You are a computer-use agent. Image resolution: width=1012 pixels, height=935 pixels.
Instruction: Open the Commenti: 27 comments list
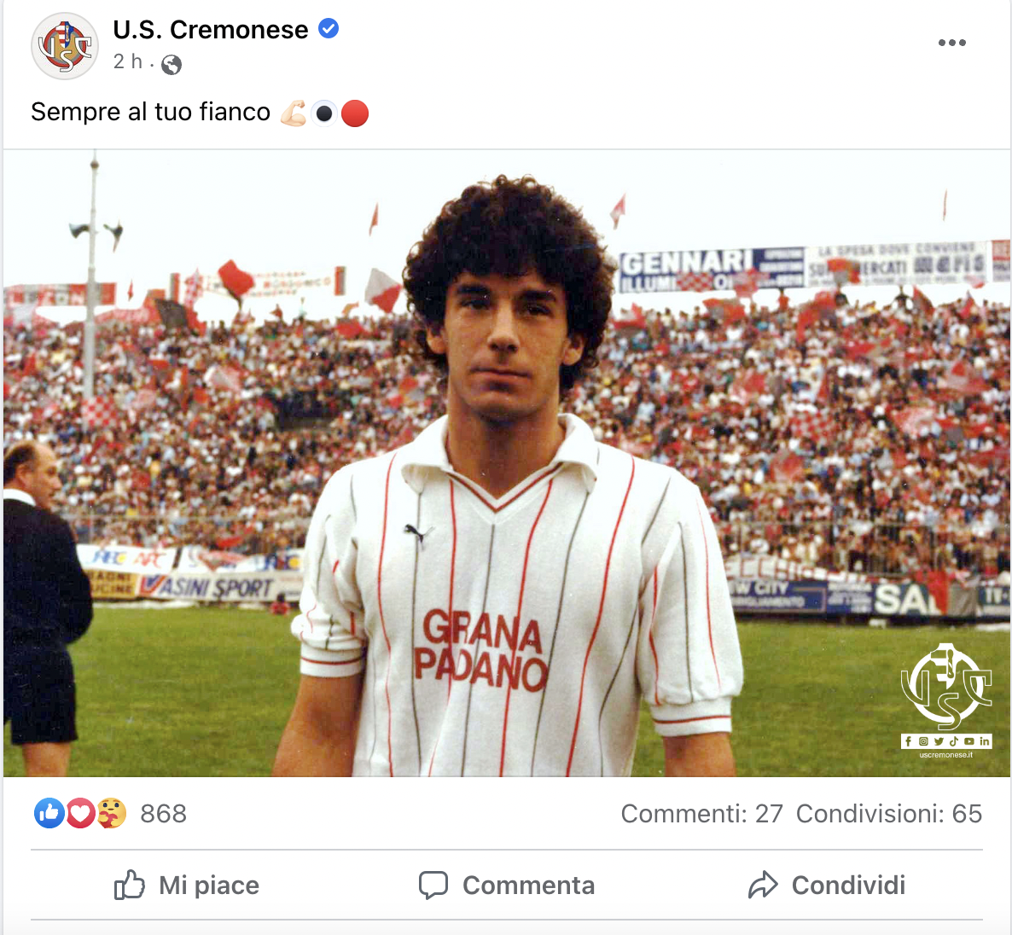click(701, 814)
